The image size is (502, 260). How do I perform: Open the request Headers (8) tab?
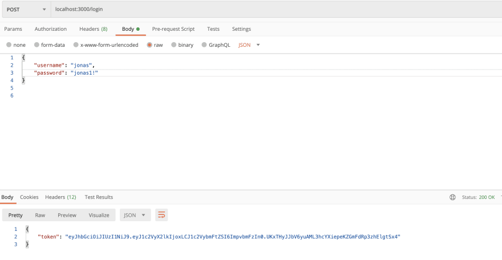click(x=93, y=29)
